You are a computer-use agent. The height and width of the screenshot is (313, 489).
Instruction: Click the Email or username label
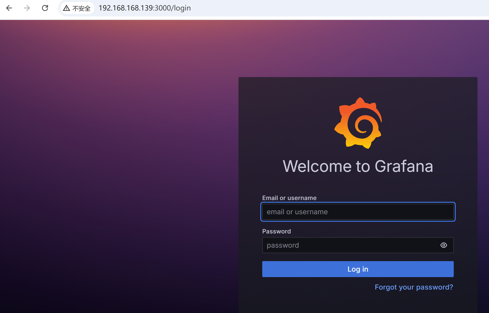(x=289, y=198)
